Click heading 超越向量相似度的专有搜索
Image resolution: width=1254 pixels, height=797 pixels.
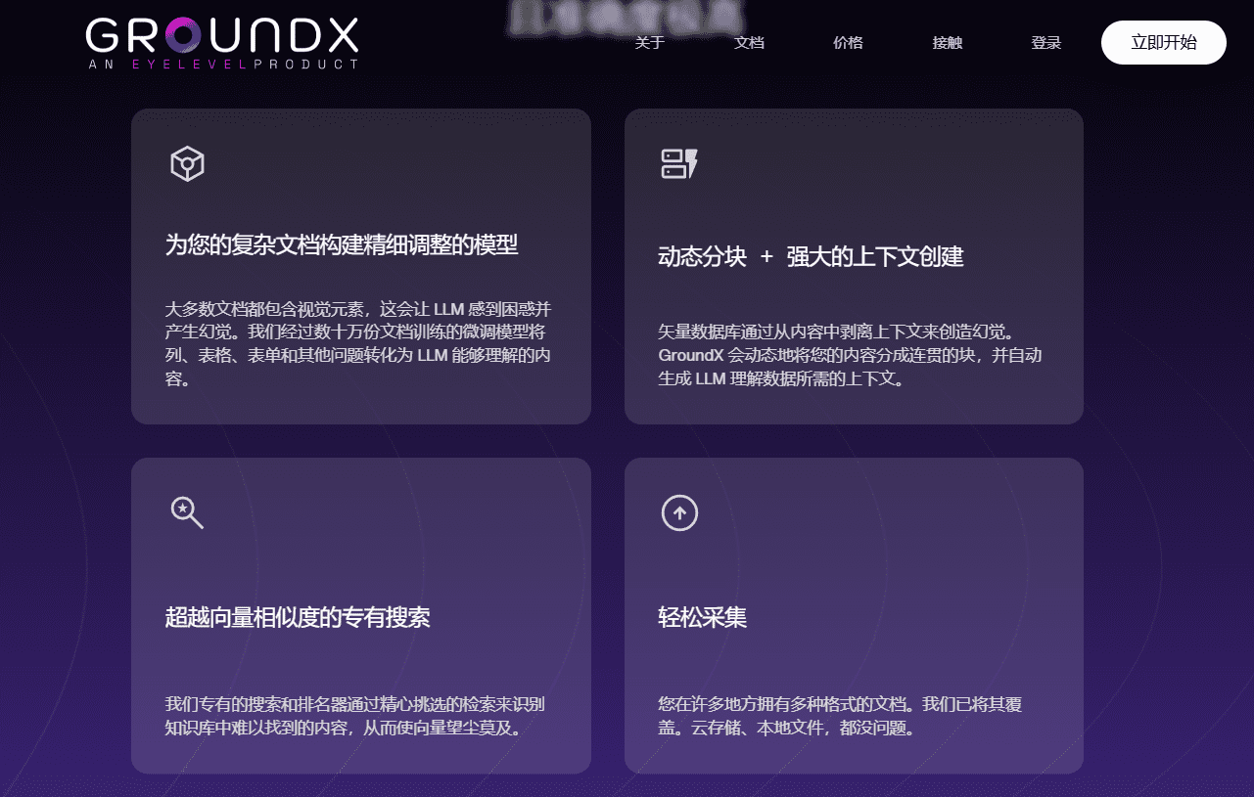(x=298, y=617)
